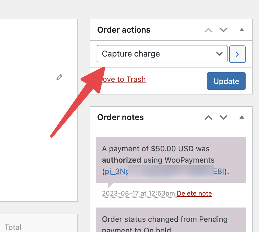Open the Capture charge dropdown
The height and width of the screenshot is (232, 259).
pyautogui.click(x=162, y=54)
